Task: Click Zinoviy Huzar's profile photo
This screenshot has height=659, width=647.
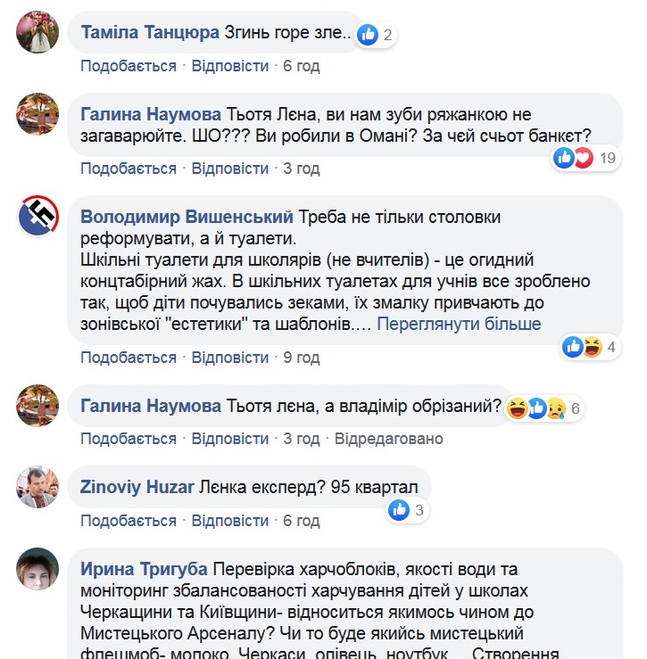Action: (x=38, y=487)
